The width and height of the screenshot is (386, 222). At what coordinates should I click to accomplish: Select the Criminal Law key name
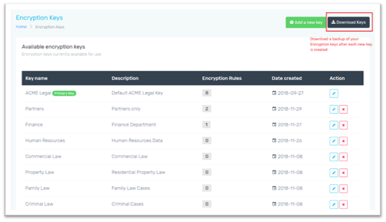[x=39, y=204]
